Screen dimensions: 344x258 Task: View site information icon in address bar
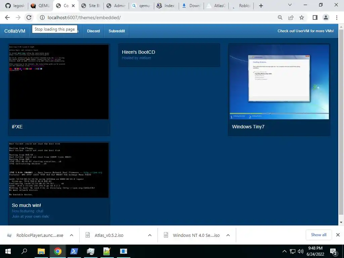(42, 17)
